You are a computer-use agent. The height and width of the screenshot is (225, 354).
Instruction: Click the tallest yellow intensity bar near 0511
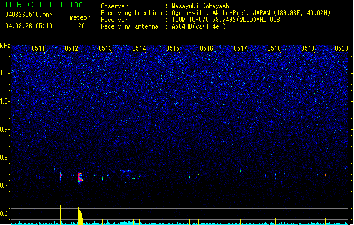pos(60,215)
